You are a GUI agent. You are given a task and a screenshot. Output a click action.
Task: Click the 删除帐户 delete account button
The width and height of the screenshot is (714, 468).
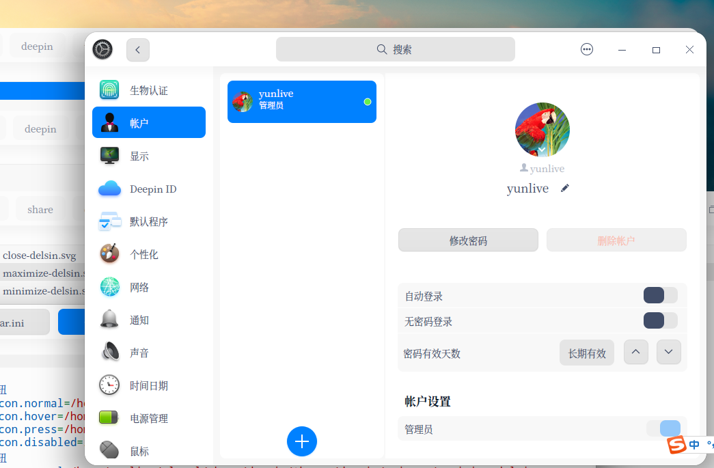tap(616, 240)
